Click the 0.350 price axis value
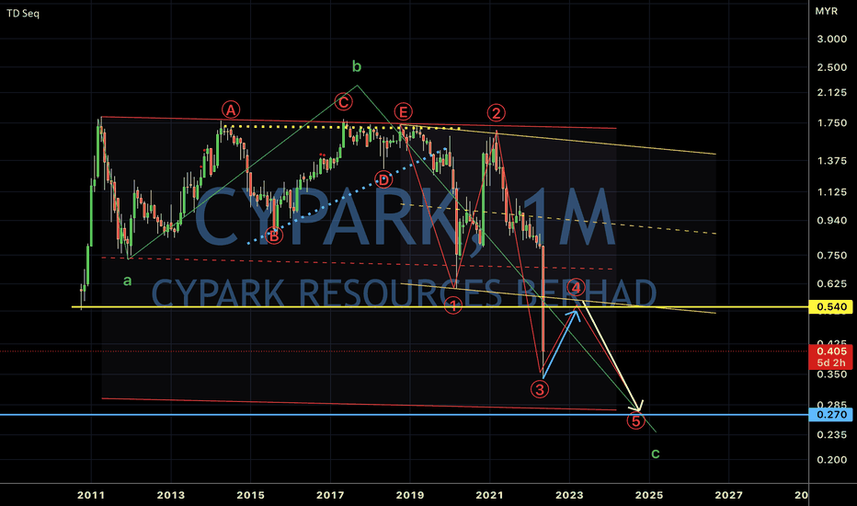 [832, 374]
